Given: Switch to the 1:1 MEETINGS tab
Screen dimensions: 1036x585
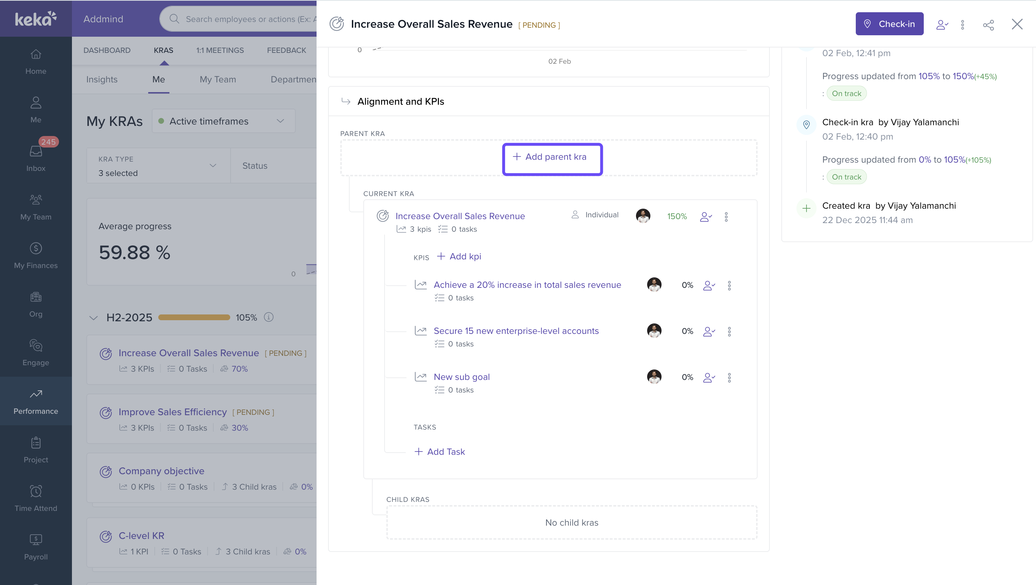Looking at the screenshot, I should 219,50.
